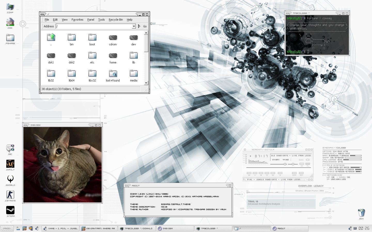Select the boot folder icon
372x232 pixels.
pos(92,37)
